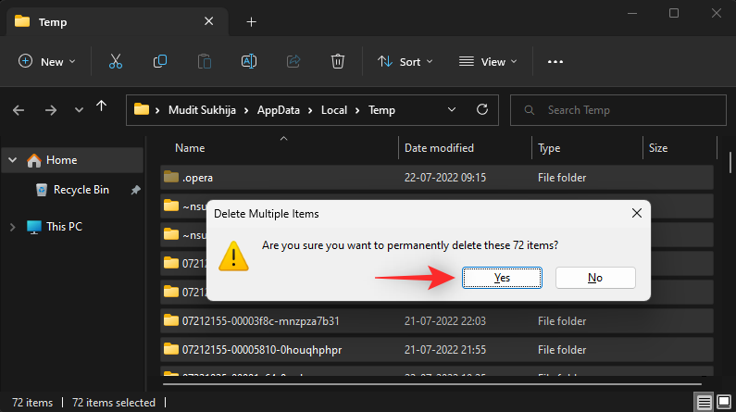
Task: Click date 22-07-2022 09:15
Action: (445, 178)
